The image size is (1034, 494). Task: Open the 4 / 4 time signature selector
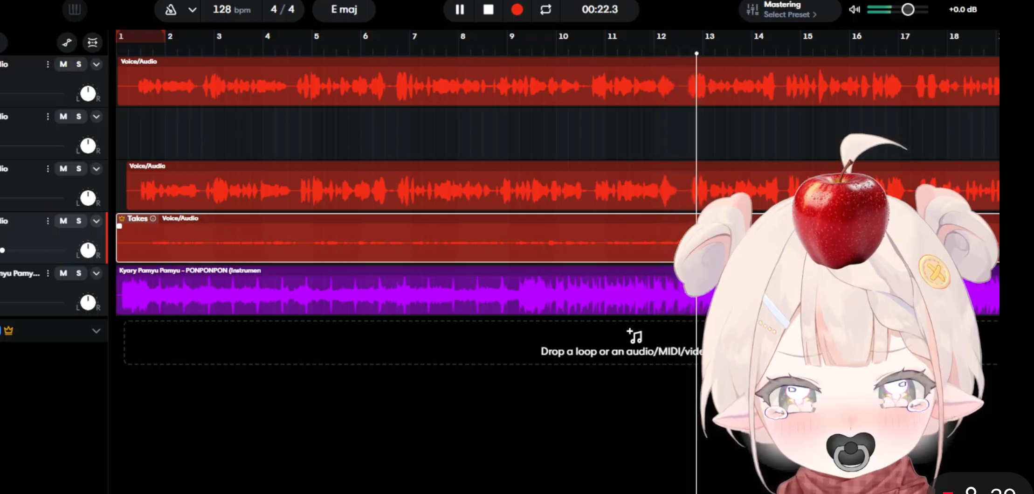tap(283, 9)
